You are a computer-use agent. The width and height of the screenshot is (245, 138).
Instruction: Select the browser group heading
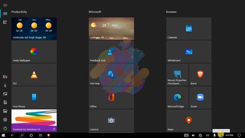(171, 12)
